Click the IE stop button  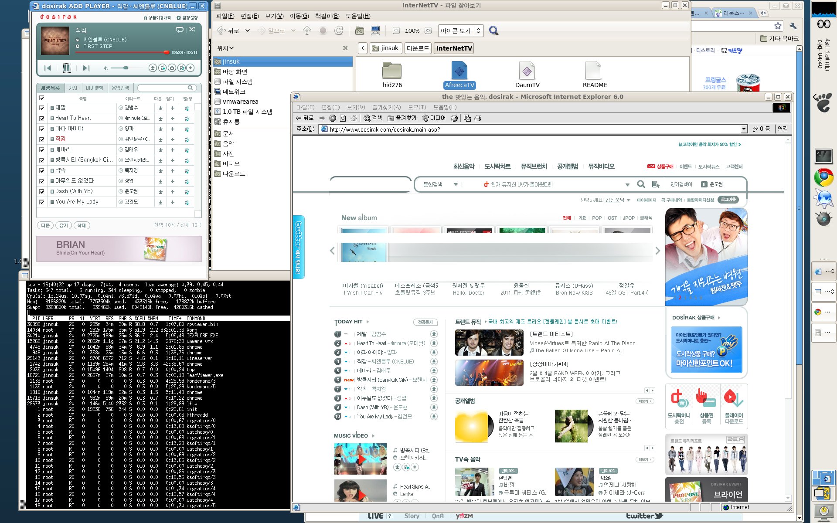pyautogui.click(x=332, y=118)
